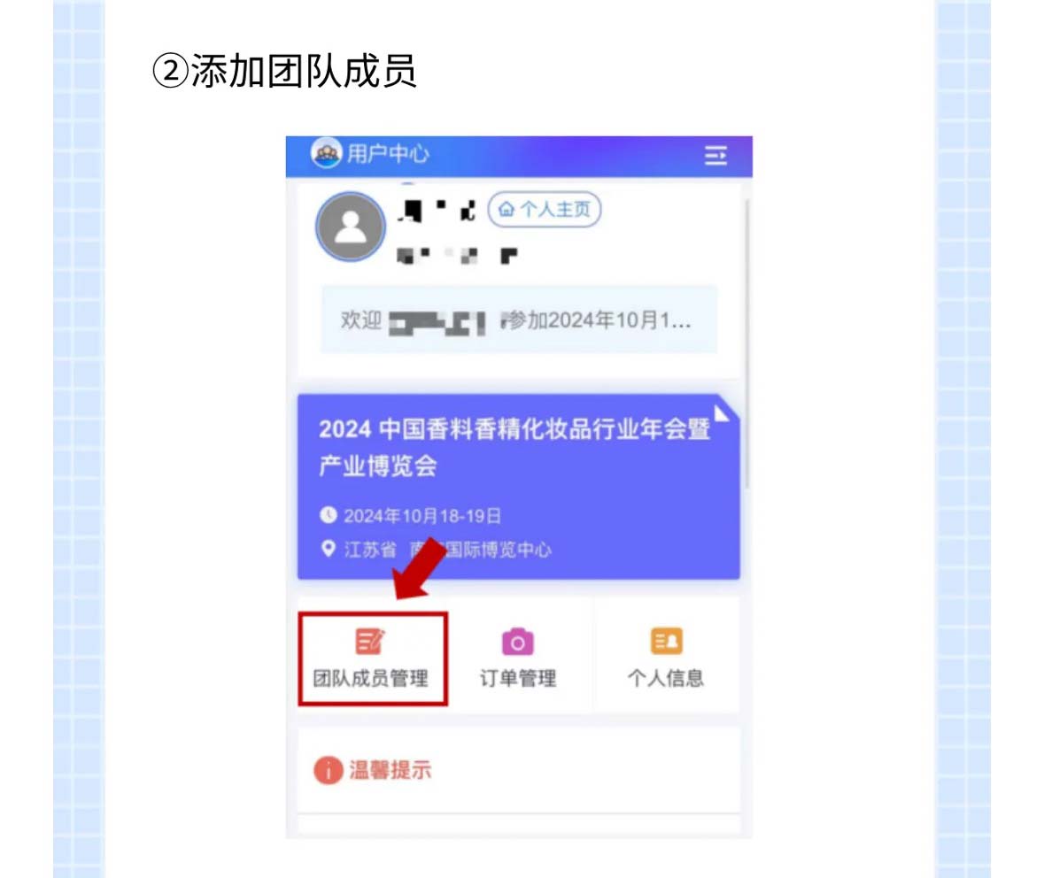This screenshot has height=878, width=1044.
Task: Click the purple camera order icon
Action: 517,642
